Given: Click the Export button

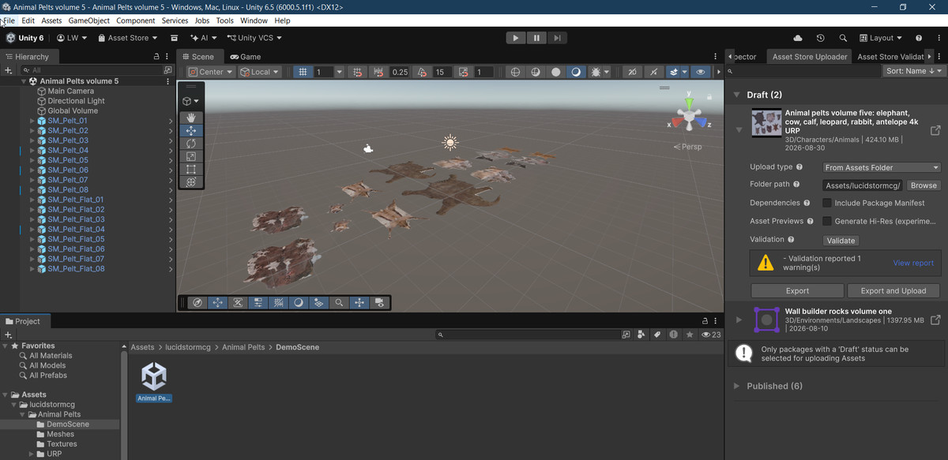Looking at the screenshot, I should pyautogui.click(x=797, y=290).
